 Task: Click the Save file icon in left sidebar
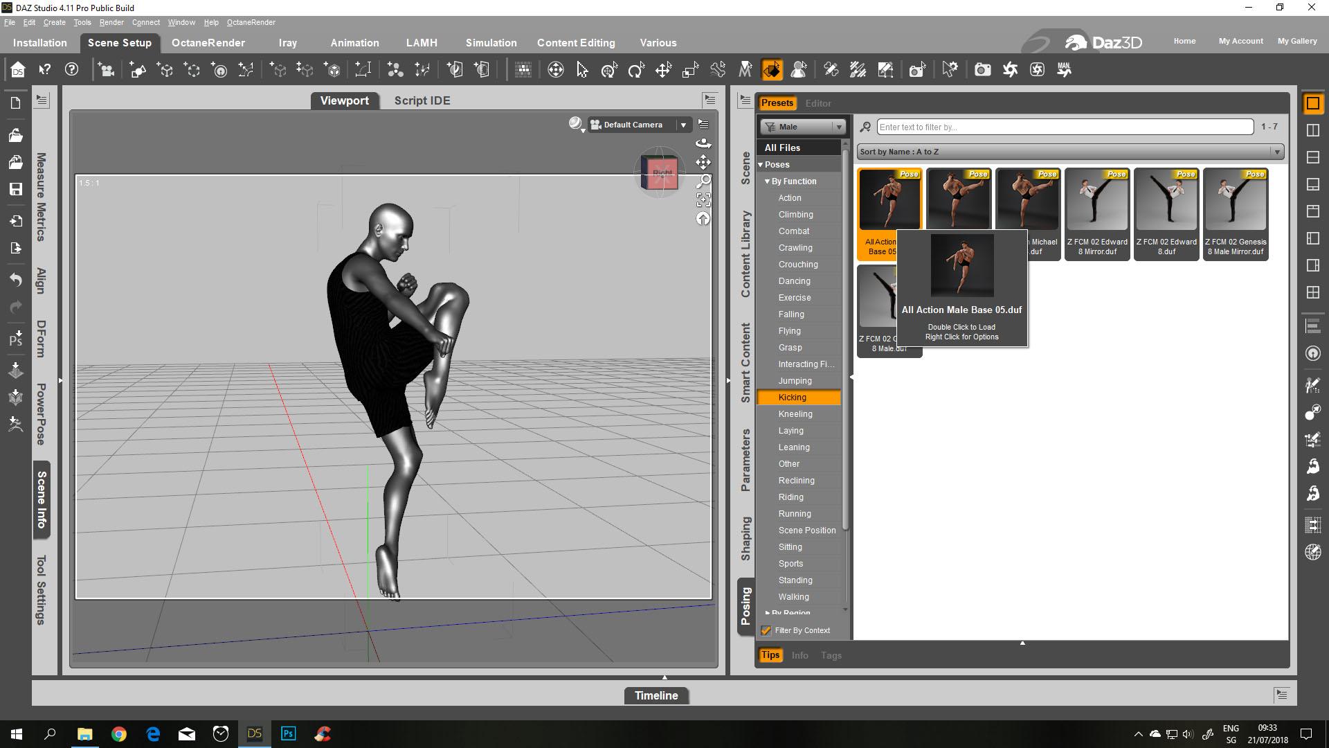[x=16, y=189]
